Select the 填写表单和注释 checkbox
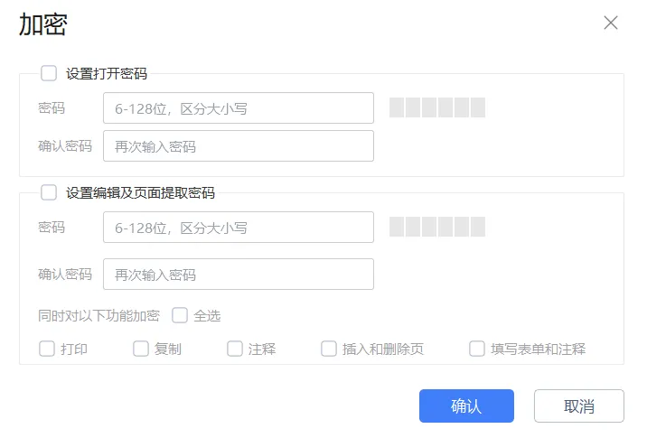The image size is (647, 438). pos(477,349)
